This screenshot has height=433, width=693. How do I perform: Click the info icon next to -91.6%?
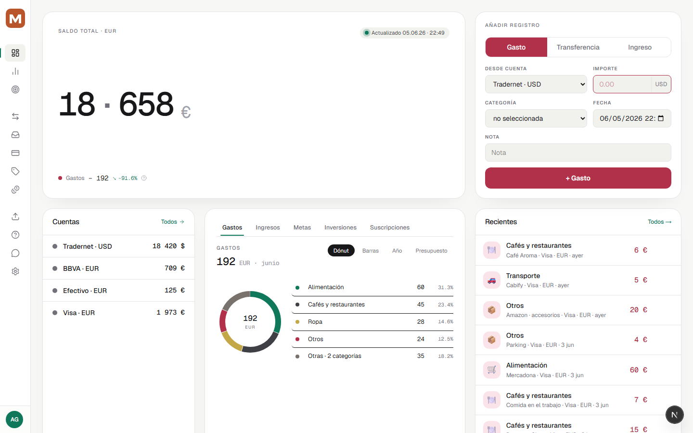[x=144, y=178]
